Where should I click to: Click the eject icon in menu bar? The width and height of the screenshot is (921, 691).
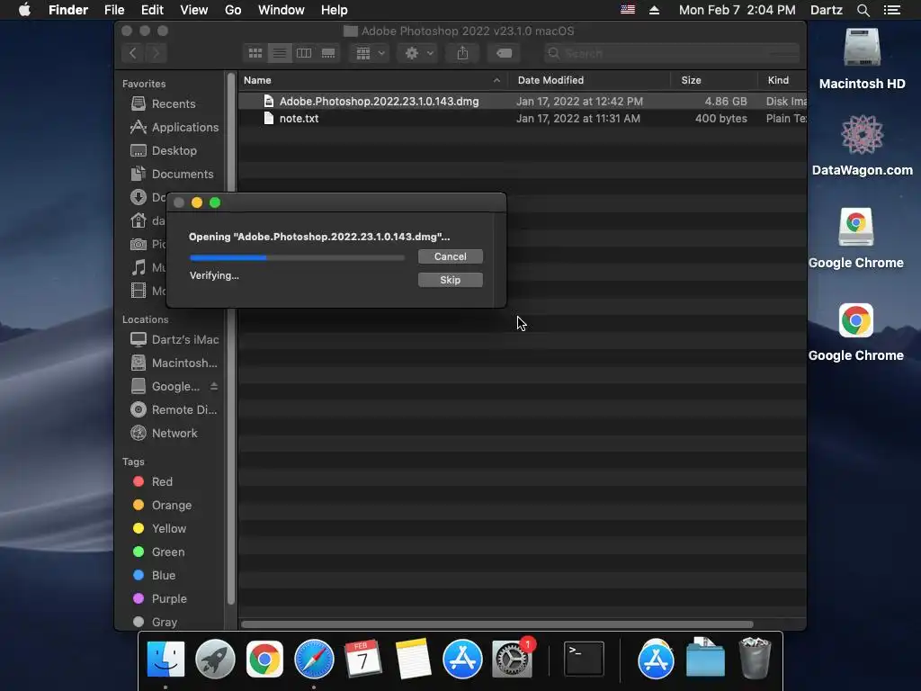coord(655,10)
